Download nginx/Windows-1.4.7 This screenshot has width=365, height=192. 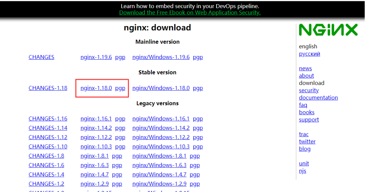(160, 175)
